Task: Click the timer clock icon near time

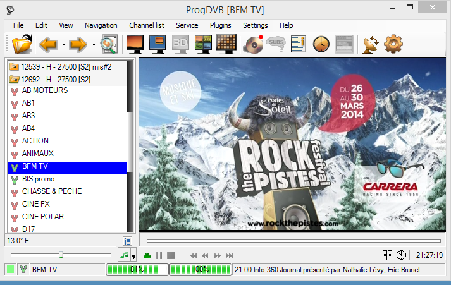Action: [401, 255]
